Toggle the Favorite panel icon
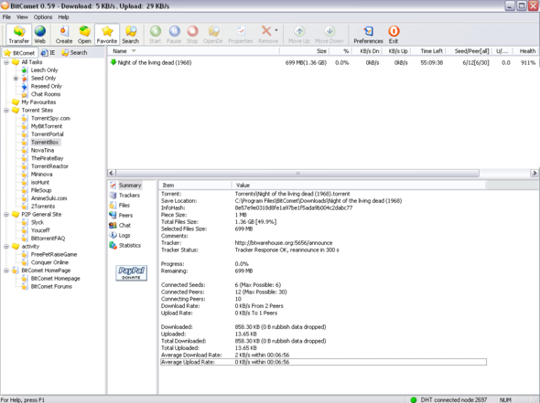 coord(107,35)
